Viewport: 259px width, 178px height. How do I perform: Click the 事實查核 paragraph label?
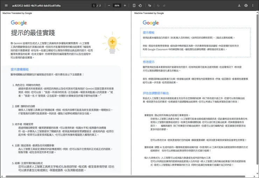[149, 115]
